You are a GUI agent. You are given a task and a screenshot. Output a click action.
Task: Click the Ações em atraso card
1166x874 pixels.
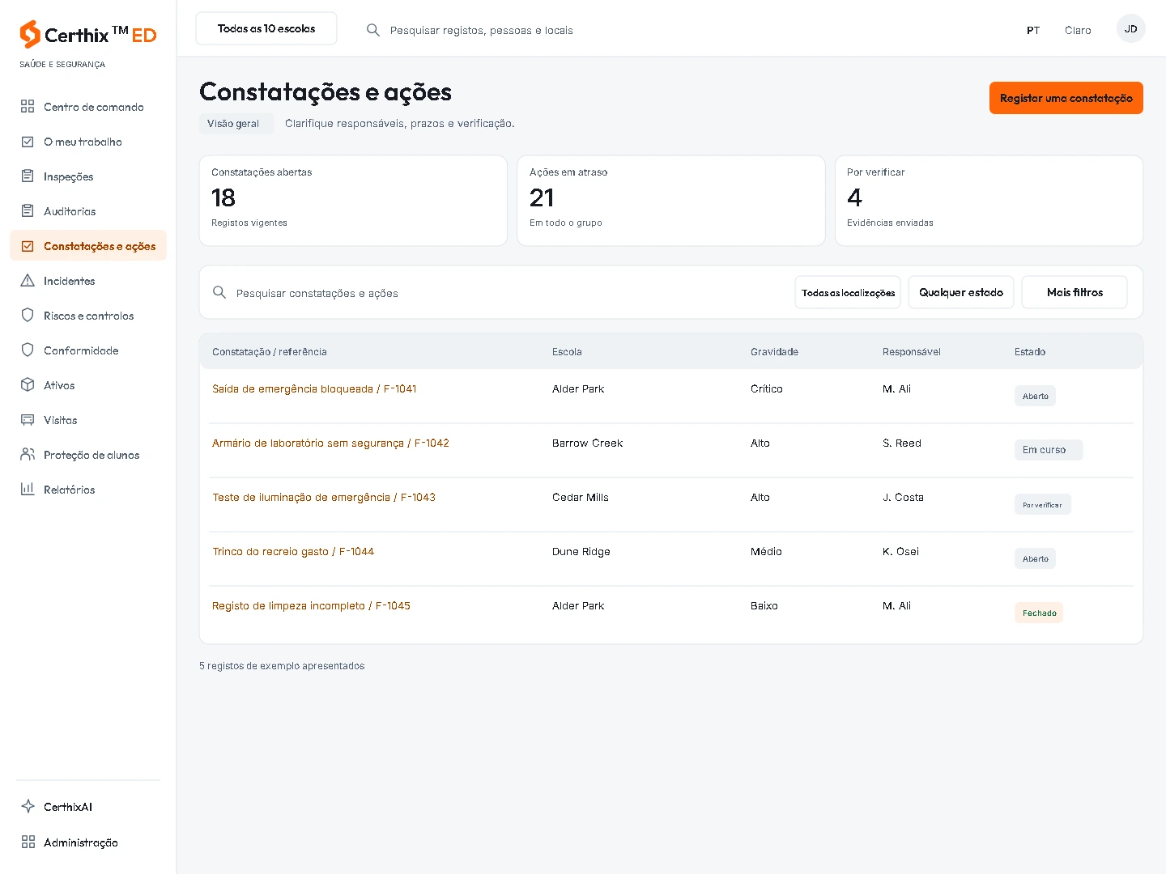click(x=671, y=200)
